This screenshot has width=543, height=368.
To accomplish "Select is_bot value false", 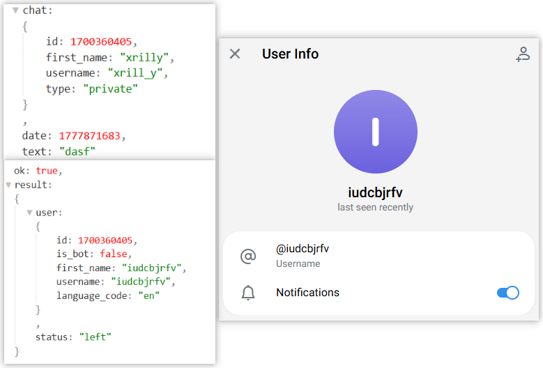I will click(114, 254).
